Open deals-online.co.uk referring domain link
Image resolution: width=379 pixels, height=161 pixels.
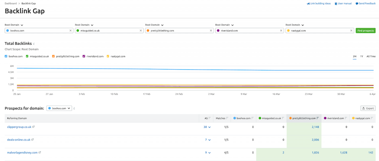click(x=19, y=140)
